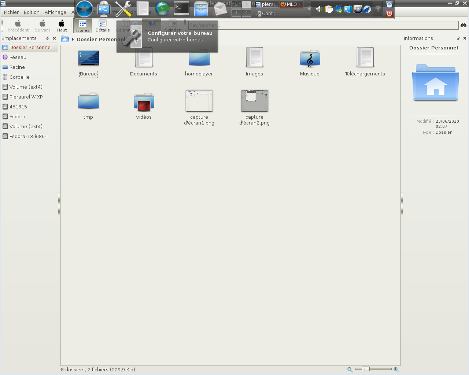
Task: Open the clipboard tray icon
Action: coord(329,9)
